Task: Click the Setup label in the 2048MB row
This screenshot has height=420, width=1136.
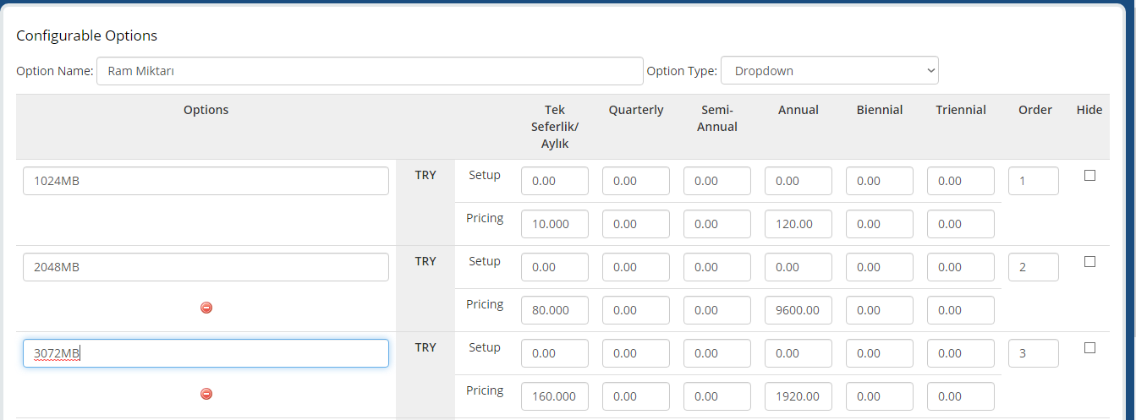Action: click(x=485, y=261)
